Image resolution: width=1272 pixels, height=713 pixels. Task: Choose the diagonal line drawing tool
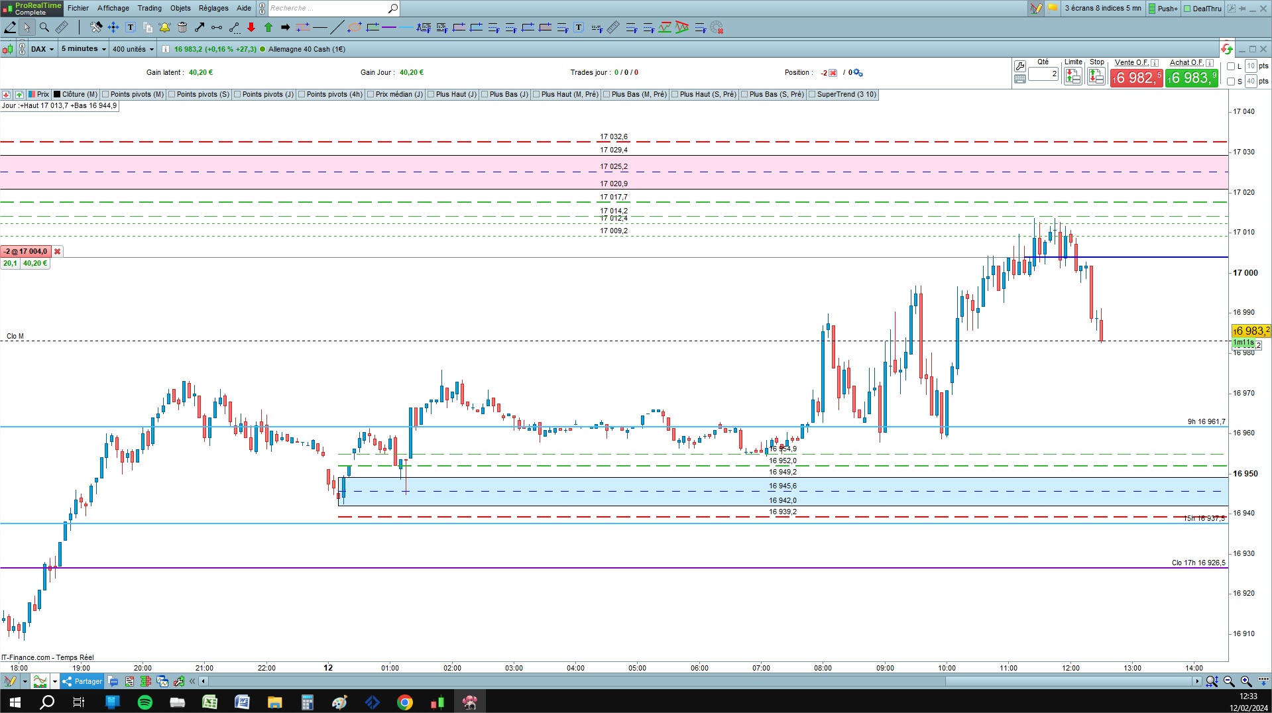coord(337,27)
